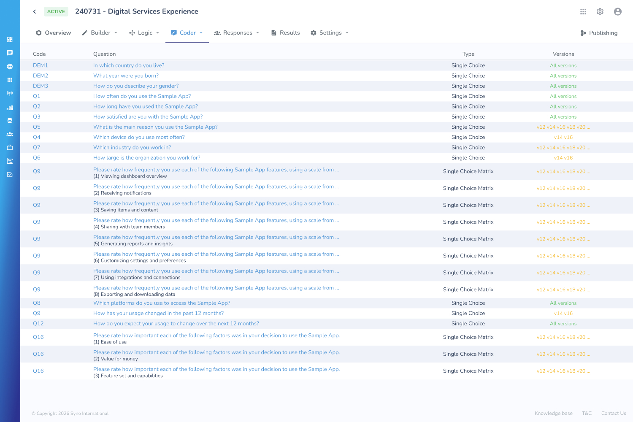This screenshot has width=633, height=422.
Task: Open the Knowledge base footer link
Action: click(x=554, y=413)
